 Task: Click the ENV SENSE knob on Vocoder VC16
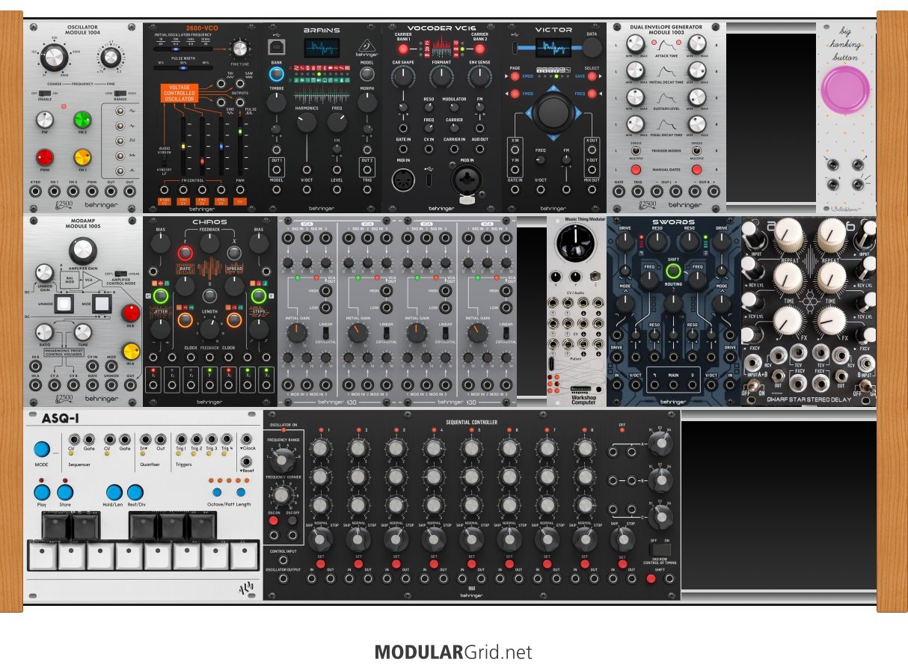coord(479,77)
